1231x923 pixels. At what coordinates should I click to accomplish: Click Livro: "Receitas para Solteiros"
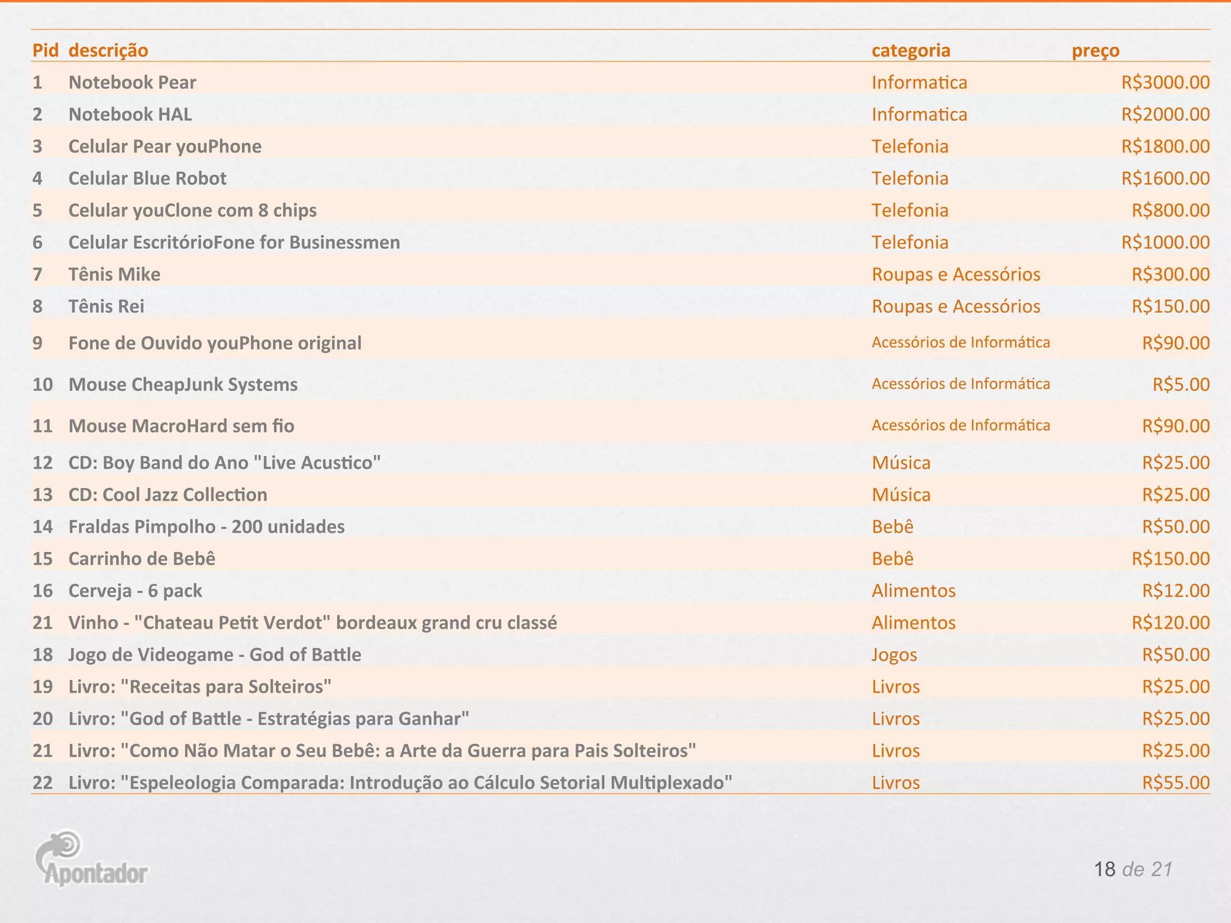tap(200, 687)
